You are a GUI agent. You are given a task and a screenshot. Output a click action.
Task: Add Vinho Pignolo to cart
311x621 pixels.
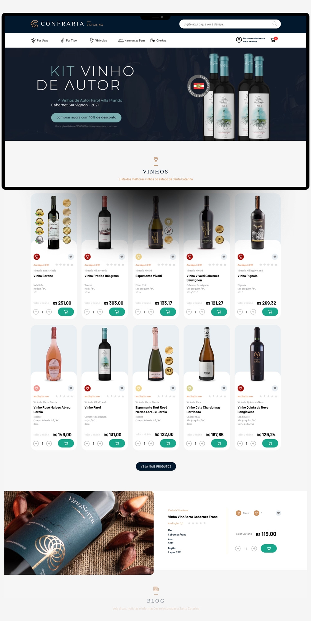(x=270, y=312)
